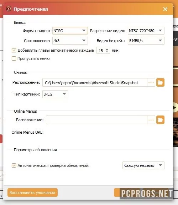Click the Снимок section label
The width and height of the screenshot is (178, 205).
point(21,72)
